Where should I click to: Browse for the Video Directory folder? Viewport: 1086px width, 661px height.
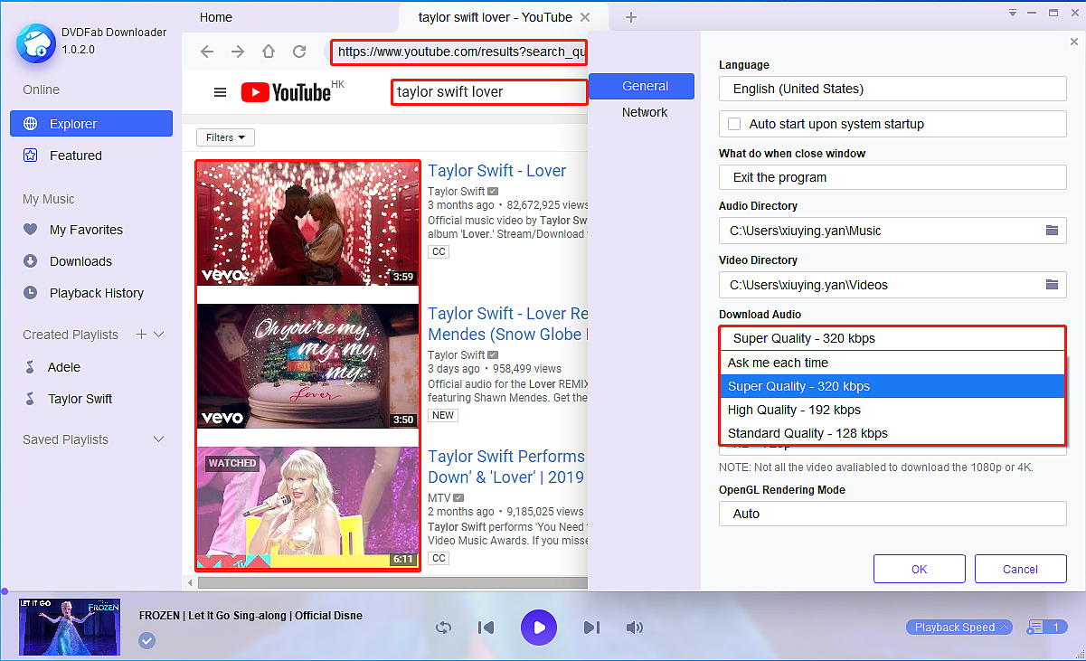click(x=1052, y=285)
